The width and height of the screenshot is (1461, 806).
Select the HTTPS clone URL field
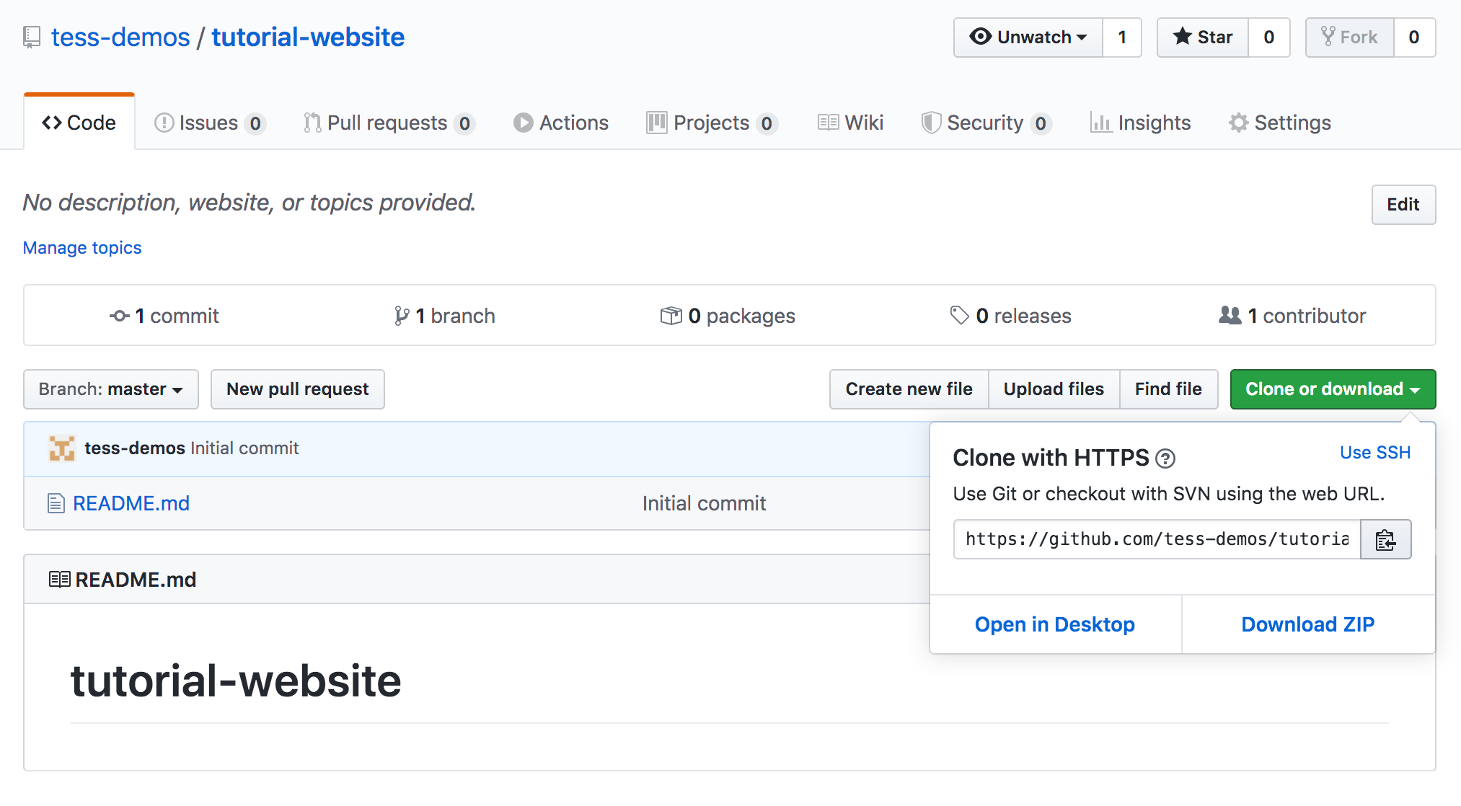coord(1154,539)
